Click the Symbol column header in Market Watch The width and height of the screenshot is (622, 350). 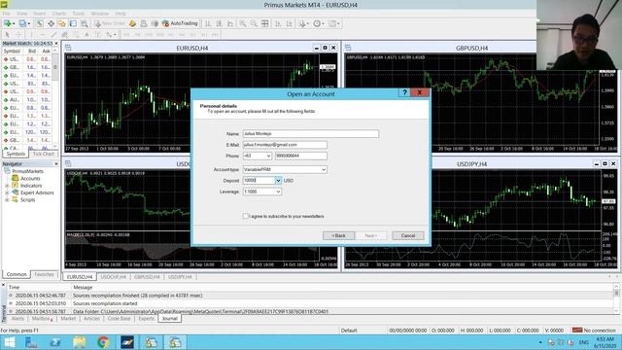pos(12,52)
